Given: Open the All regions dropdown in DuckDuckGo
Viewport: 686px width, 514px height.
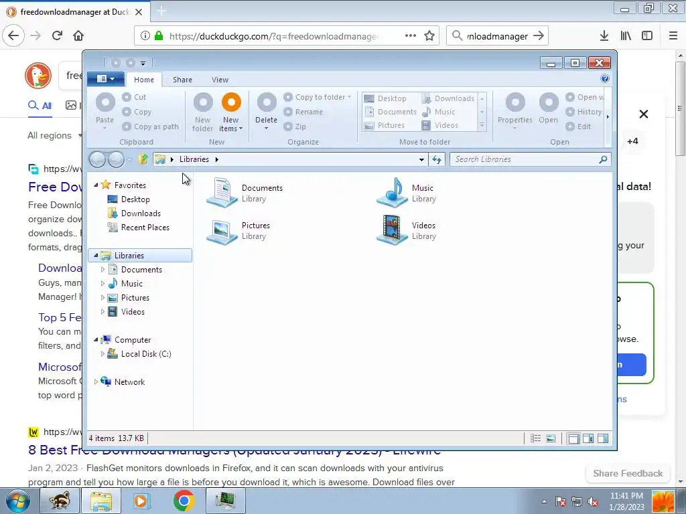Looking at the screenshot, I should pos(54,135).
